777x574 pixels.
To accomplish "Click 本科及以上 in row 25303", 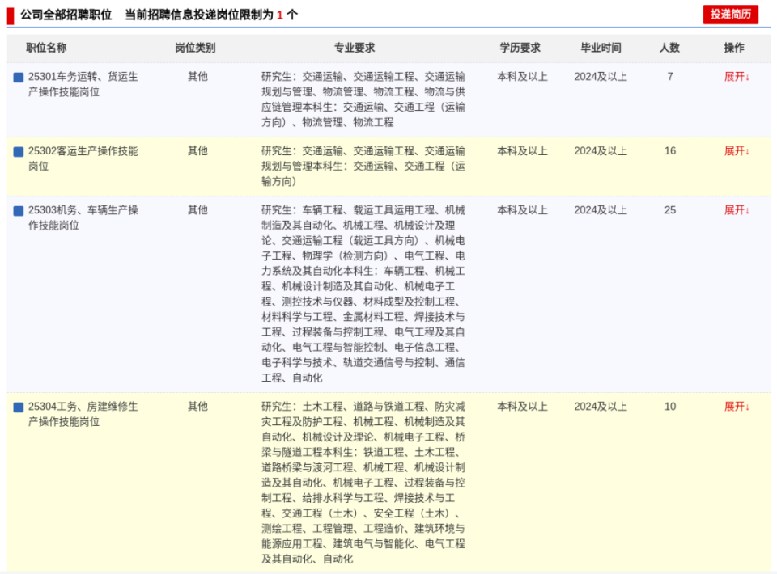I will point(522,210).
